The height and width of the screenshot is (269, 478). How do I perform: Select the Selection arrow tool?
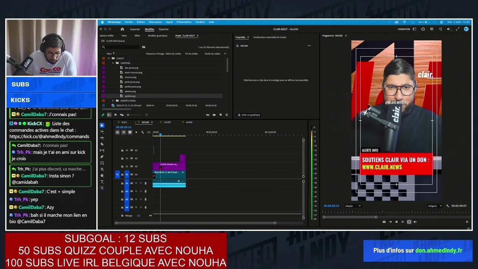point(102,125)
